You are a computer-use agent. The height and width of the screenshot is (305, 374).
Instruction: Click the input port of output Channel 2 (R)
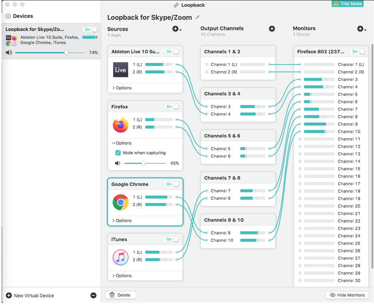point(207,72)
